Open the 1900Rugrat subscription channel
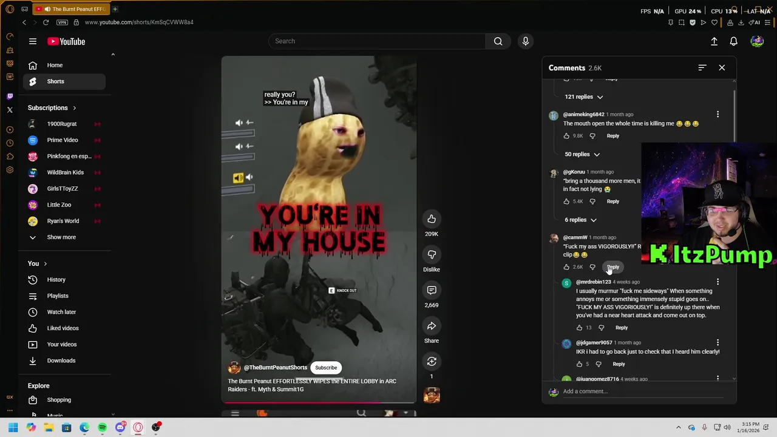The height and width of the screenshot is (437, 777). (x=64, y=124)
